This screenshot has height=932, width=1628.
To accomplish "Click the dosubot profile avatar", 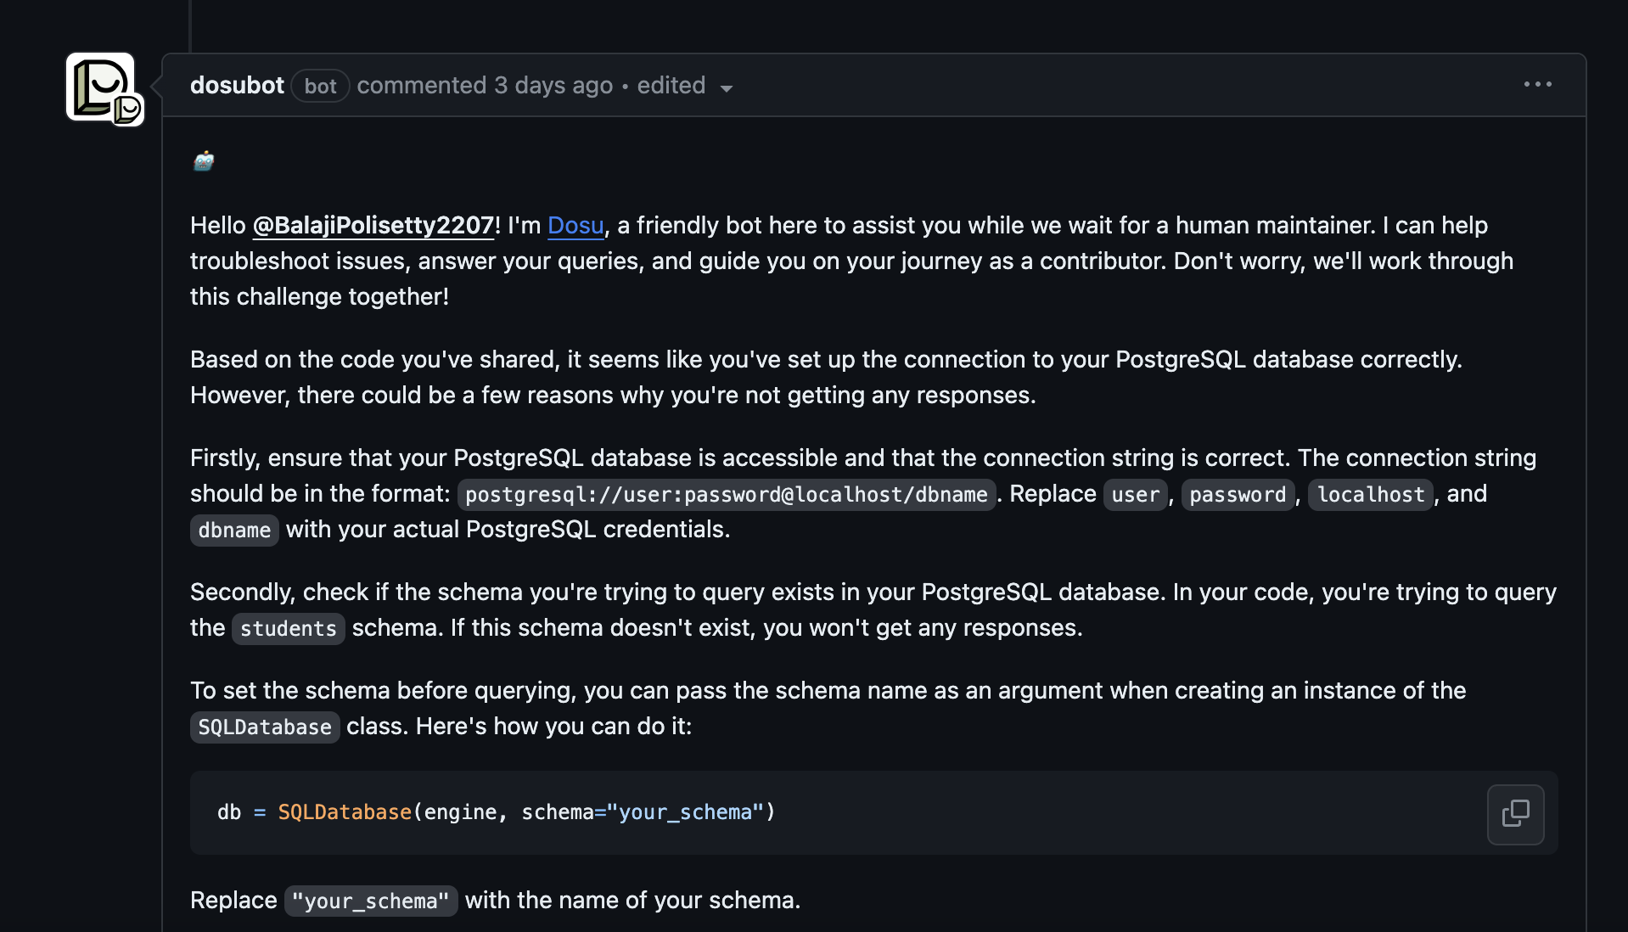I will pyautogui.click(x=98, y=85).
